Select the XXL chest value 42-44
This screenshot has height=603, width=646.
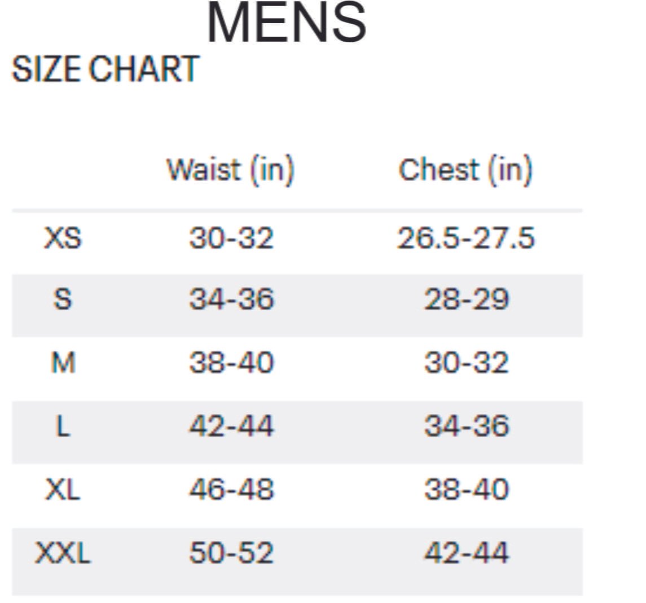coord(467,552)
